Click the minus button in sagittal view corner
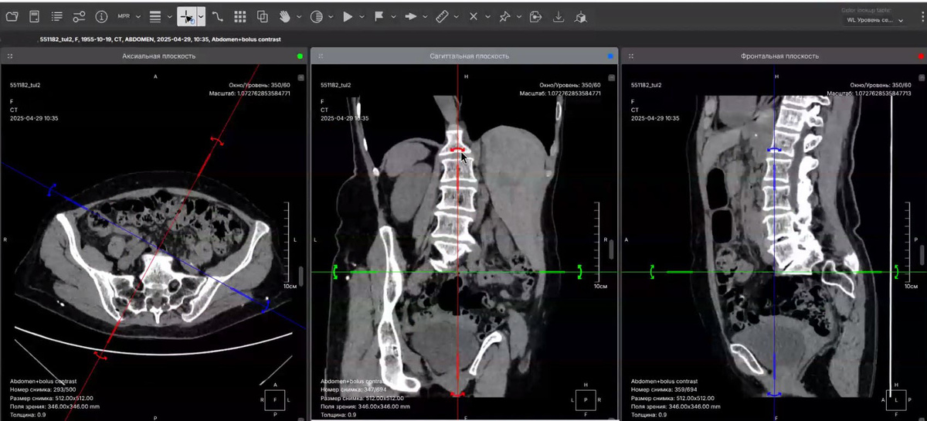Image resolution: width=927 pixels, height=421 pixels. point(610,77)
